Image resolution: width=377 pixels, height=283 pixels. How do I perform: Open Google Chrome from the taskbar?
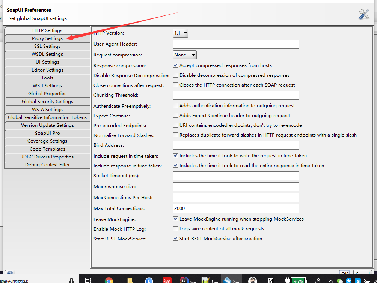(109, 280)
